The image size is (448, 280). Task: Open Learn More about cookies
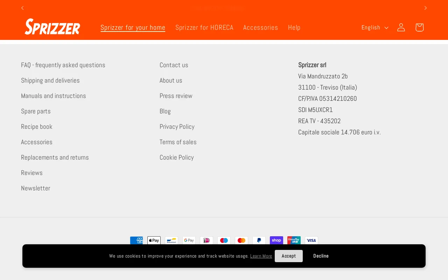click(x=261, y=256)
